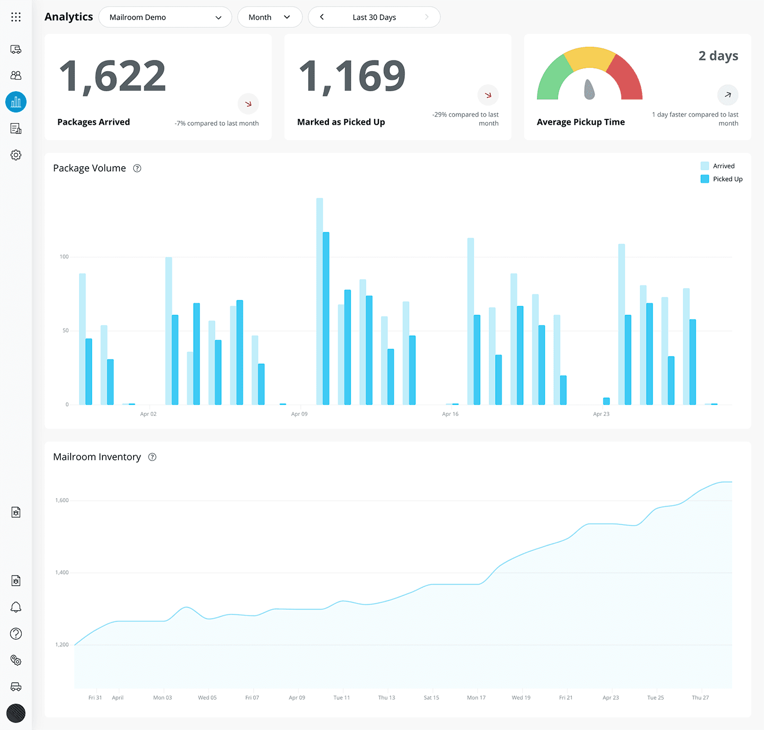This screenshot has width=764, height=730.
Task: Click the Packages Arrived trend arrow indicator
Action: pyautogui.click(x=248, y=103)
